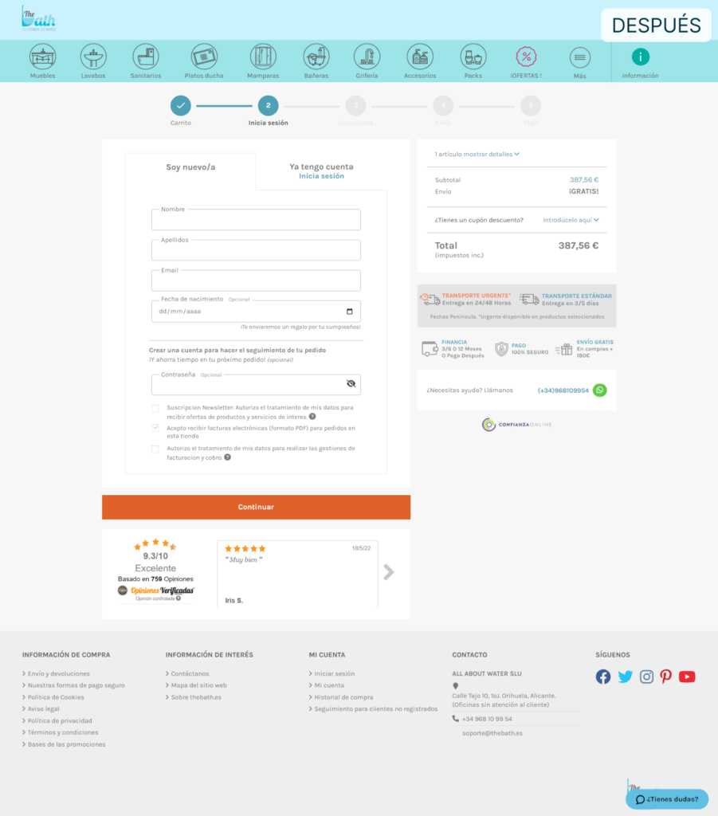Viewport: 718px width, 816px height.
Task: Expand the Introdúcelo aquí coupon field
Action: [571, 220]
